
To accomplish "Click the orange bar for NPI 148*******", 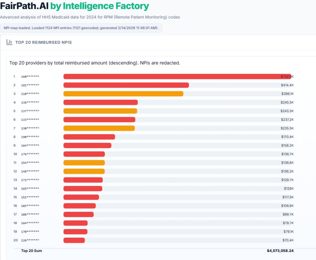I will pos(84,171).
